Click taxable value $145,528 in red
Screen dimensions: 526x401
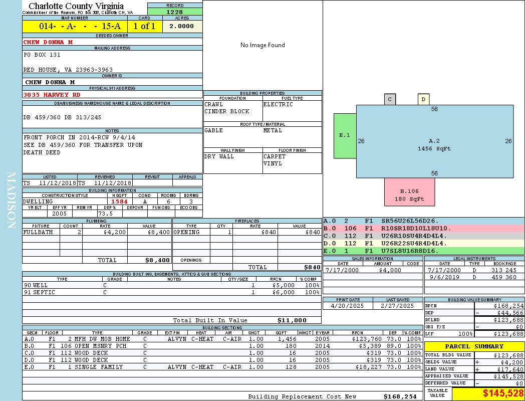(503, 393)
